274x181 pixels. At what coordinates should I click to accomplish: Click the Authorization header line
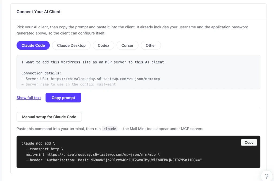(x=113, y=160)
